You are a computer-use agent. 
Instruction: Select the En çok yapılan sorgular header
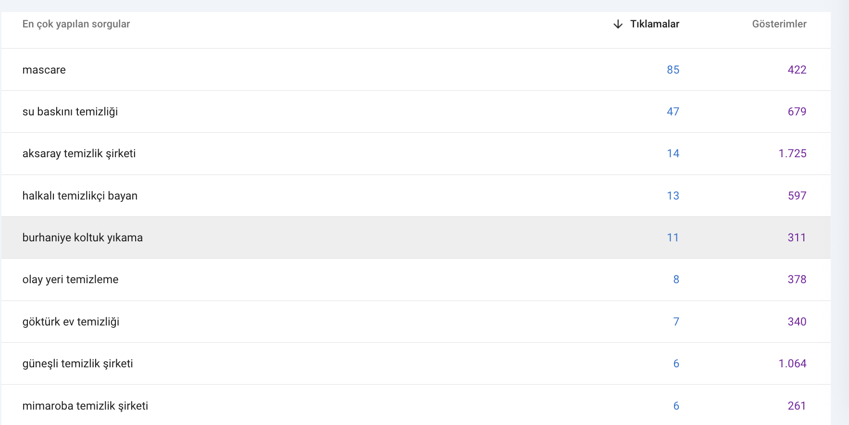coord(76,24)
